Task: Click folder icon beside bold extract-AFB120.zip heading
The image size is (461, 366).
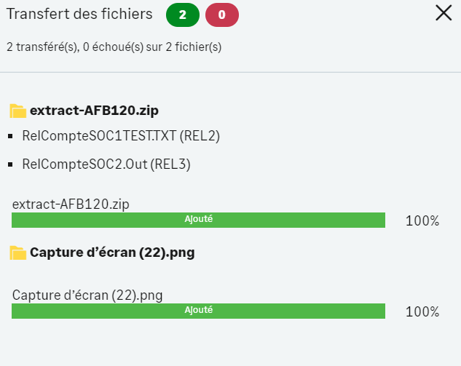Action: coord(18,111)
